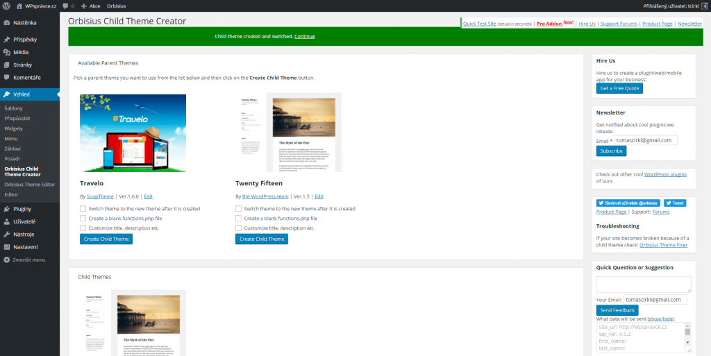The image size is (711, 356).
Task: Open the WordPress logo menu
Action: (x=7, y=6)
